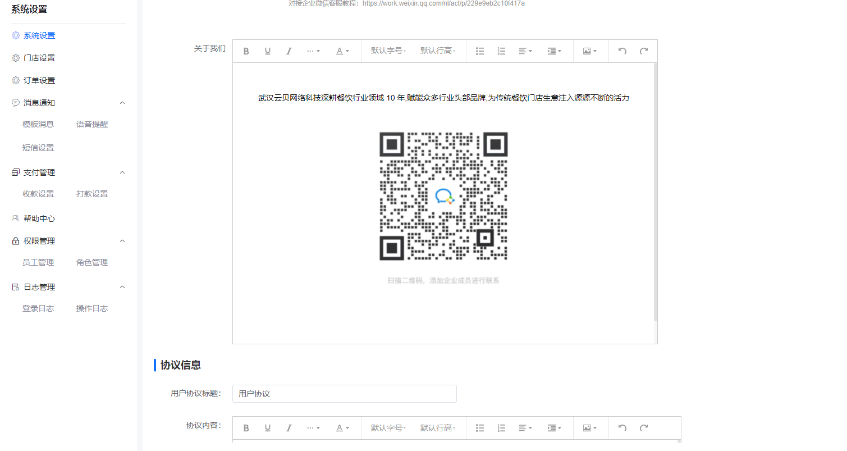Go to 打款设置 page
847x451 pixels.
[x=92, y=194]
